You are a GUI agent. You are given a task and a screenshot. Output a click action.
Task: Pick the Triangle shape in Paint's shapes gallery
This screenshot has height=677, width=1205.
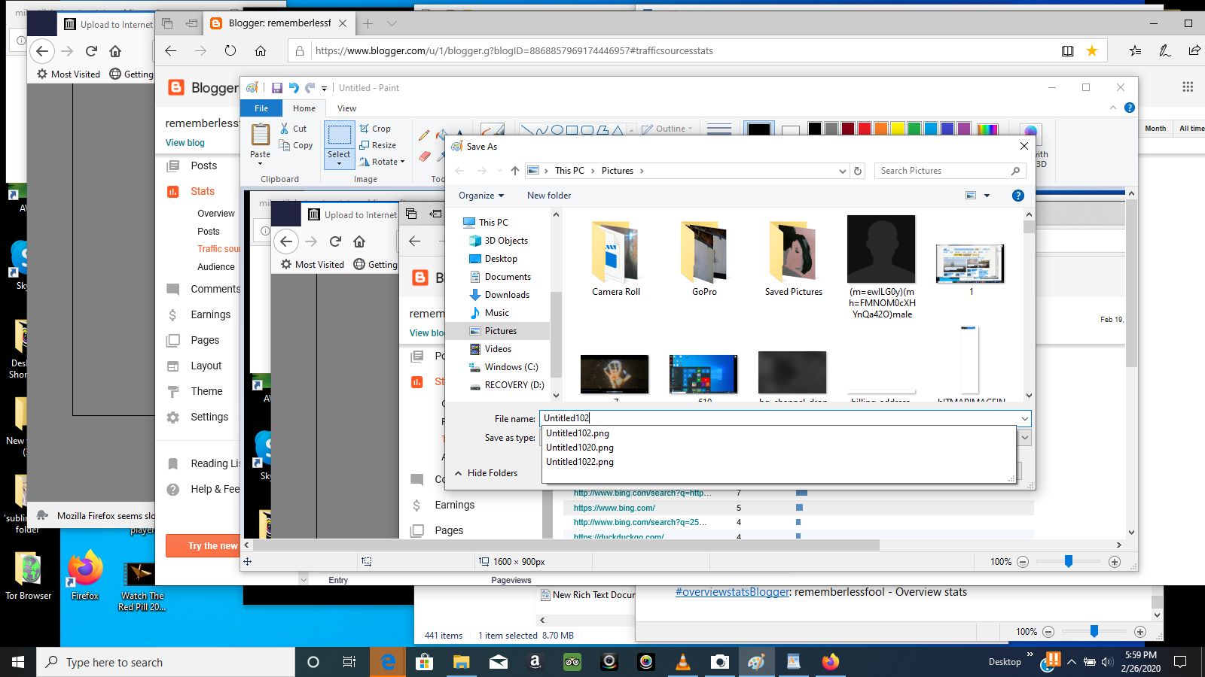pyautogui.click(x=618, y=130)
